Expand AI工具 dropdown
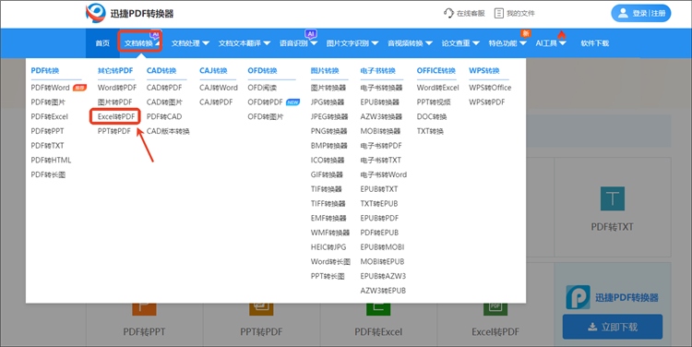The height and width of the screenshot is (347, 692). coord(551,43)
